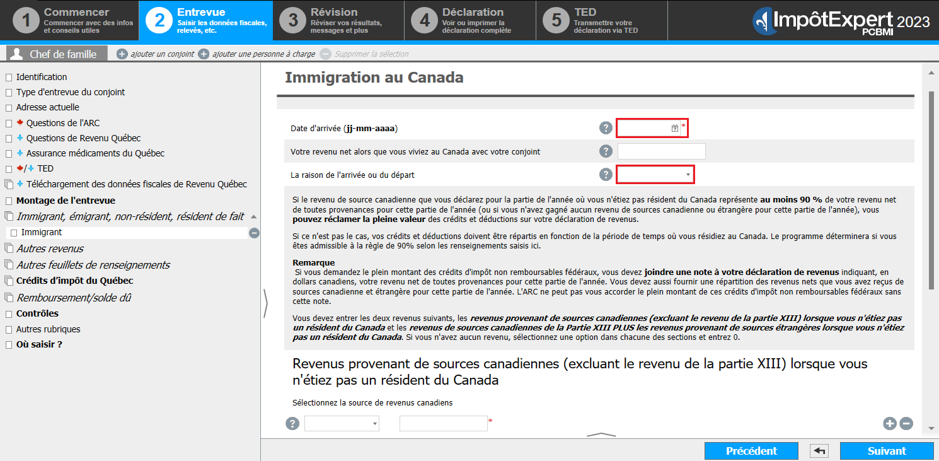Switch to the Révision step tab
This screenshot has width=939, height=461.
tap(338, 21)
